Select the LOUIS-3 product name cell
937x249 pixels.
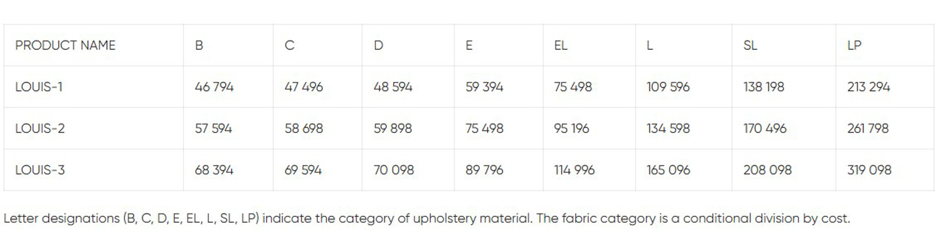tap(40, 170)
